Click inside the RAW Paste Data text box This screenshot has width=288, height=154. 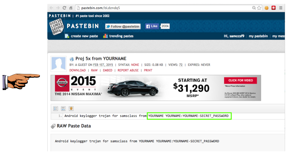tap(168, 143)
